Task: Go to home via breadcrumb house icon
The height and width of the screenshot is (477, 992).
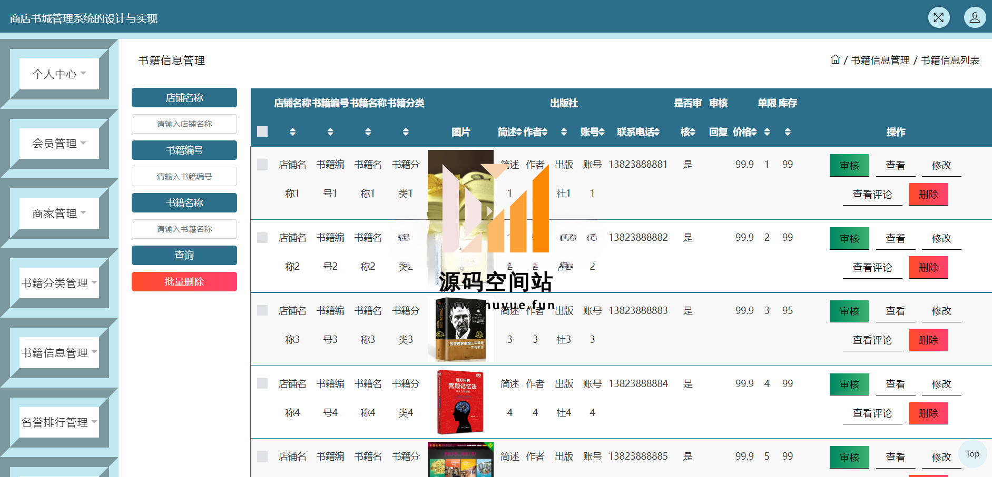Action: [x=835, y=59]
